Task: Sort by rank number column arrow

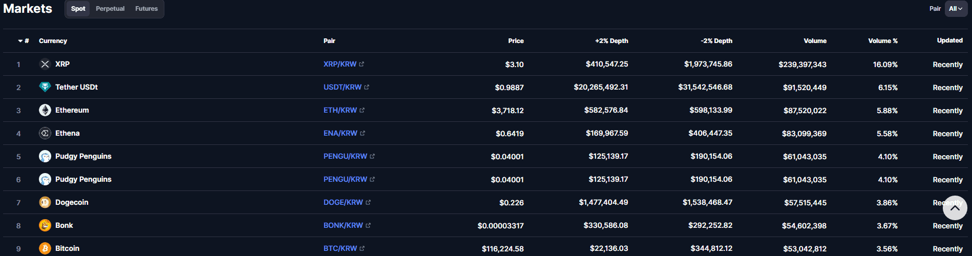Action: 20,41
